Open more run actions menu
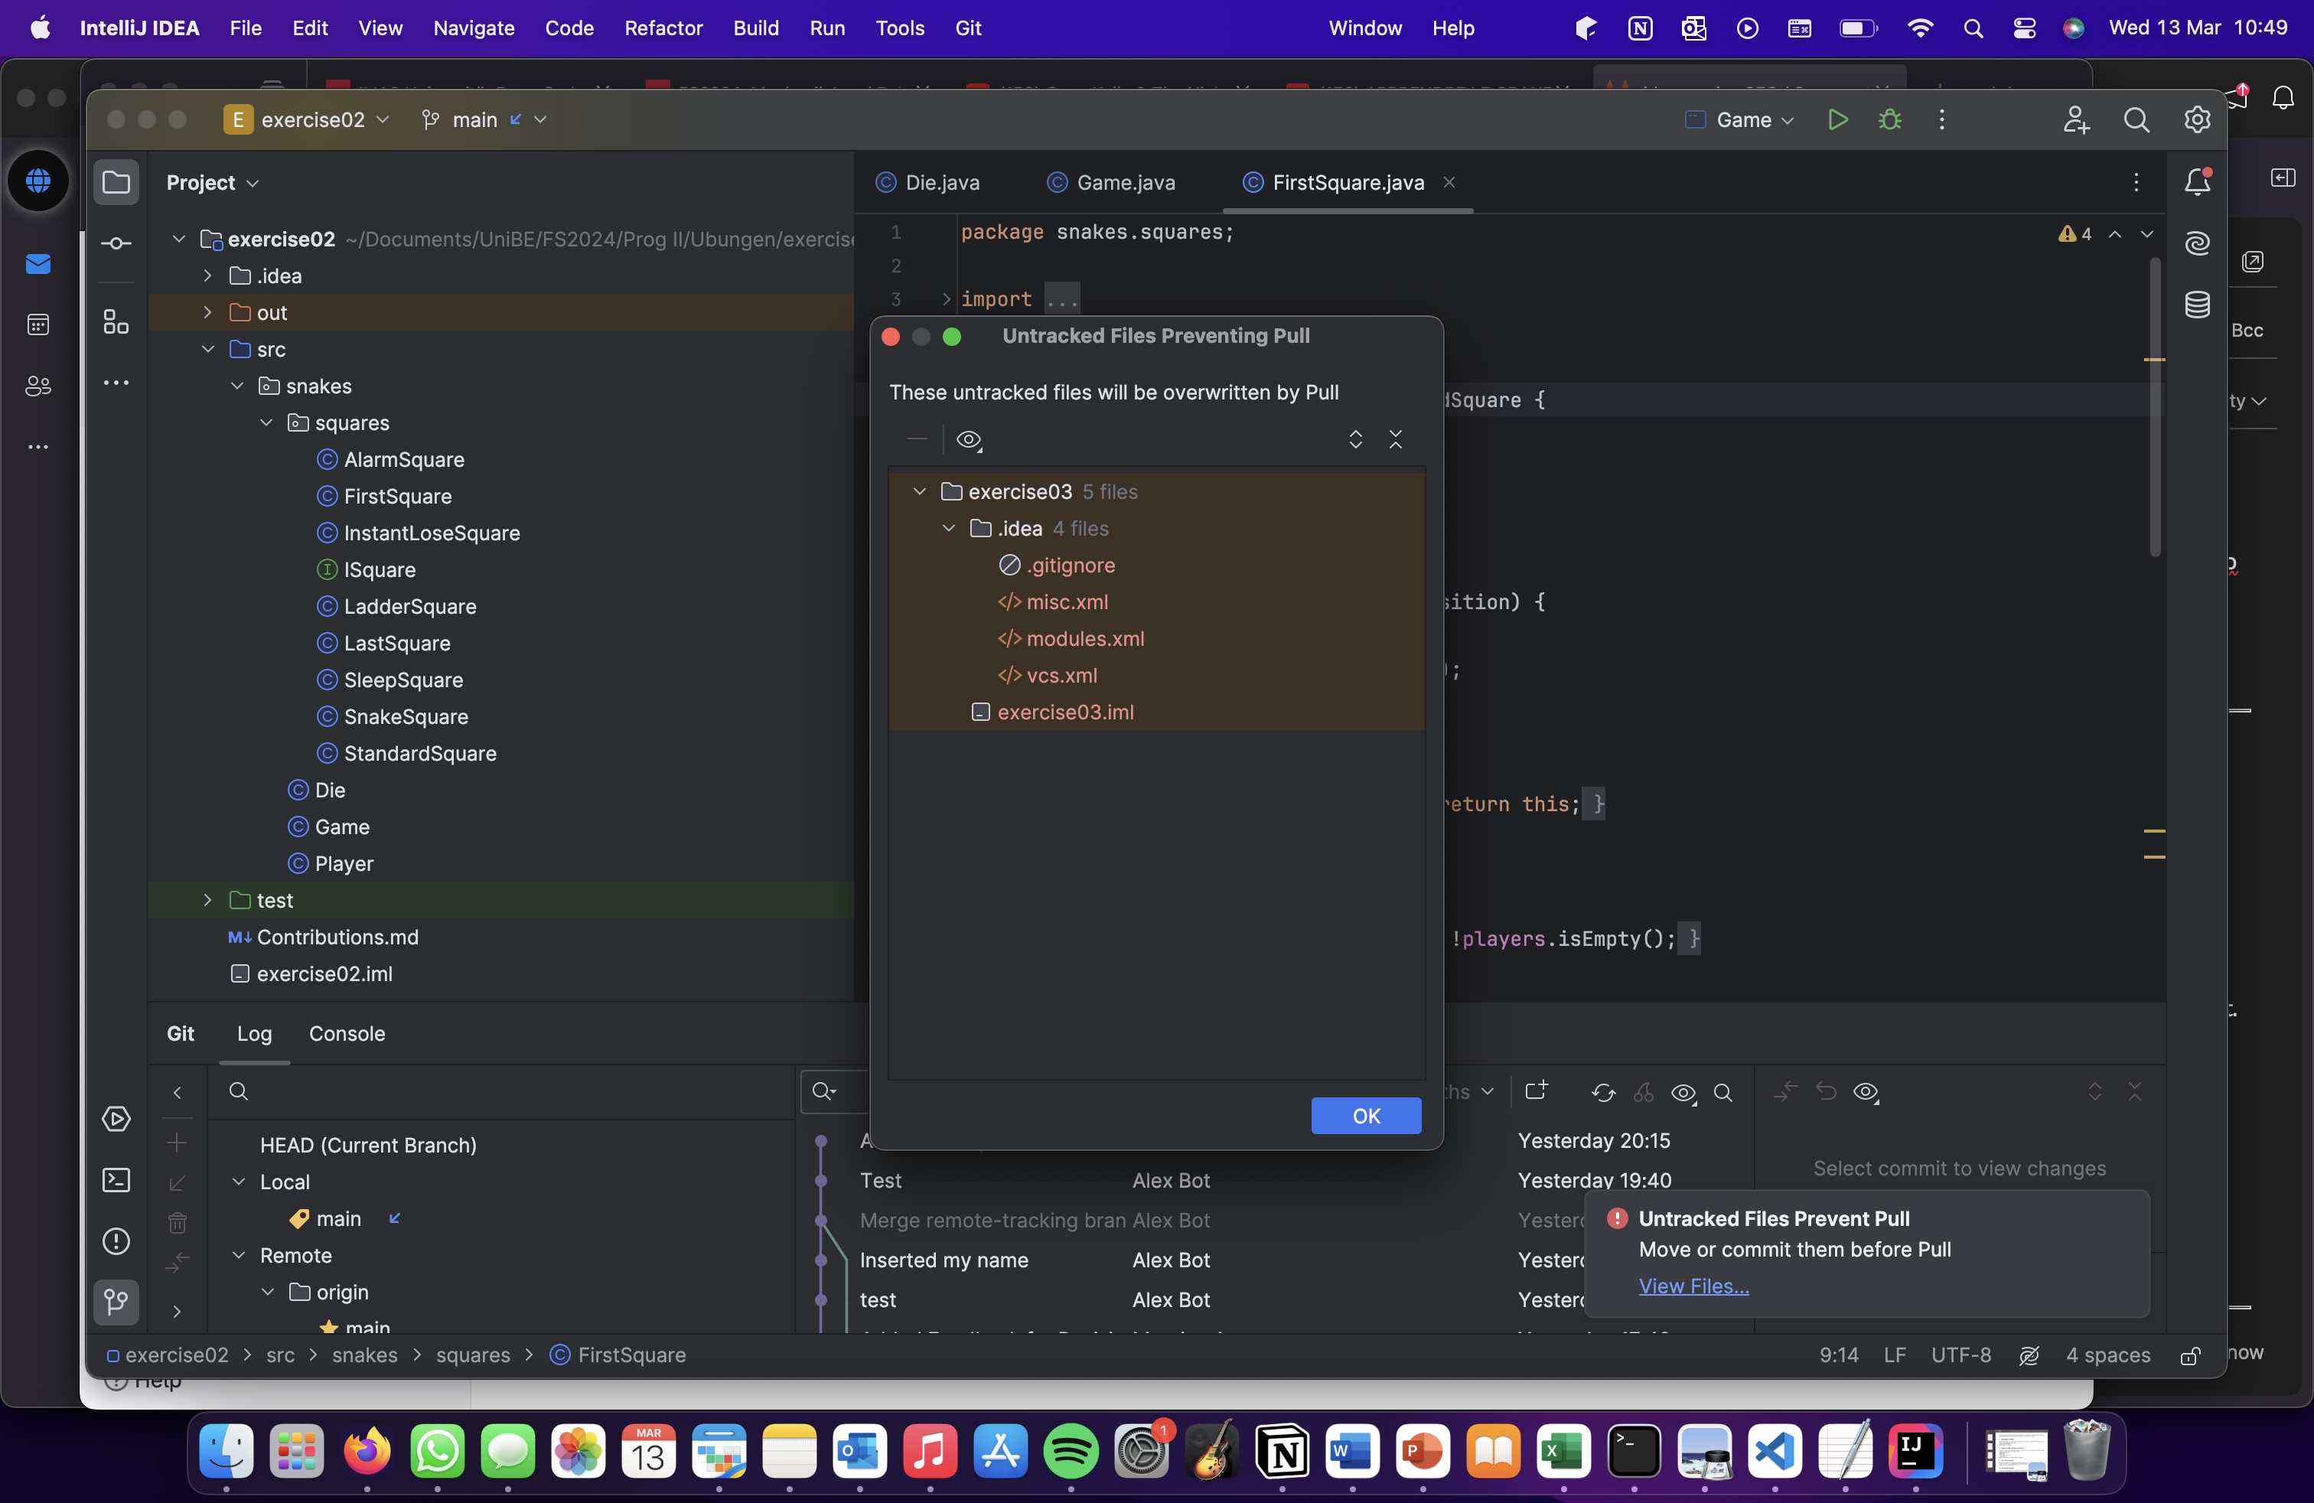This screenshot has height=1503, width=2314. 1941,119
